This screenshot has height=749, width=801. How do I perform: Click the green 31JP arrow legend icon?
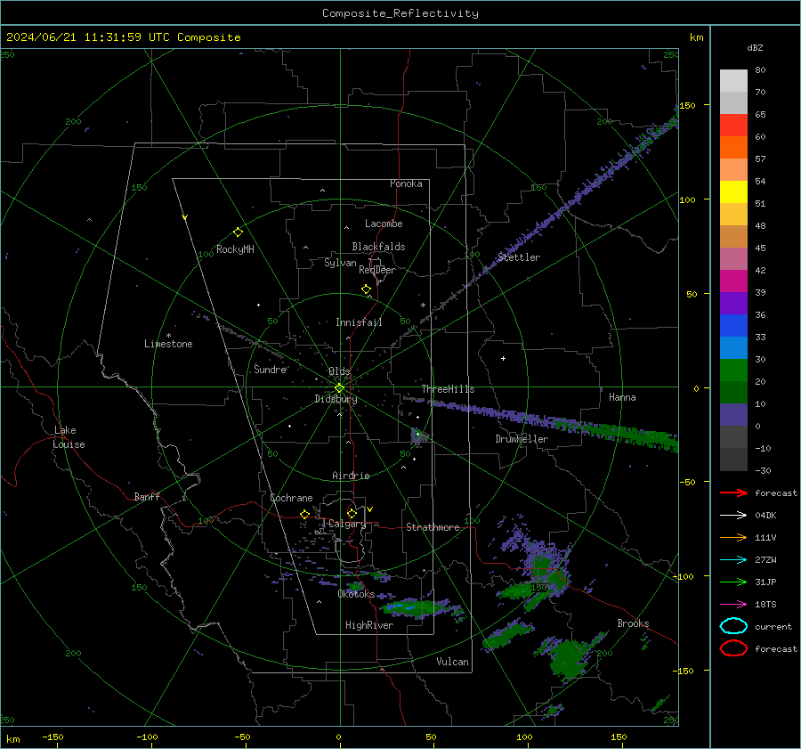[x=733, y=582]
